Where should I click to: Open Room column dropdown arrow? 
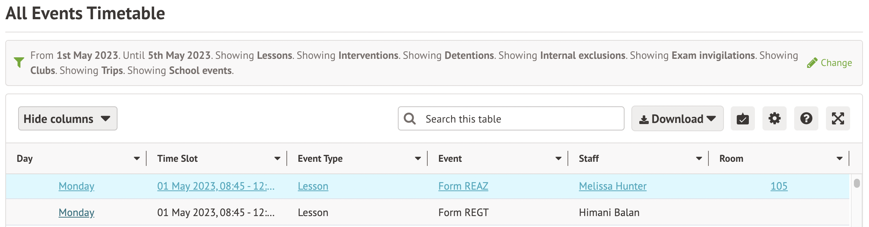(840, 159)
